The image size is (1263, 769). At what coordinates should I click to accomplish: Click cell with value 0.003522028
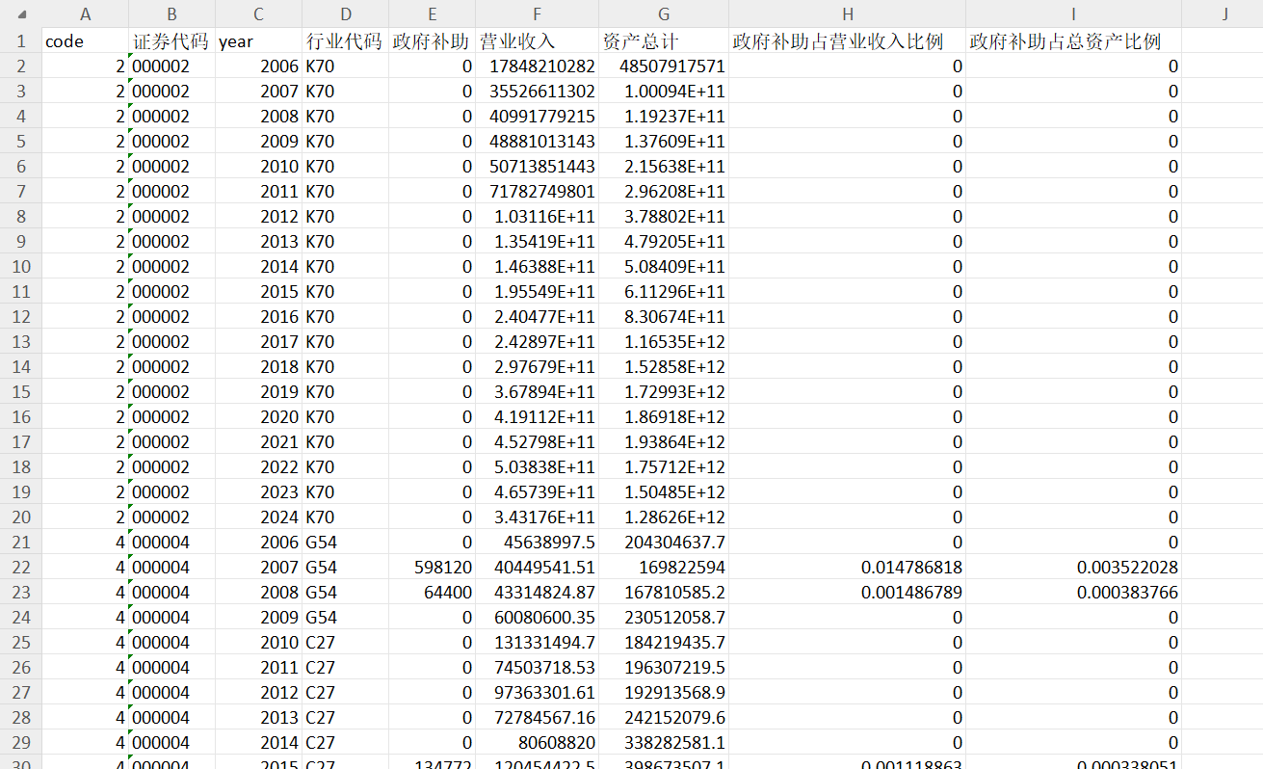click(1074, 568)
